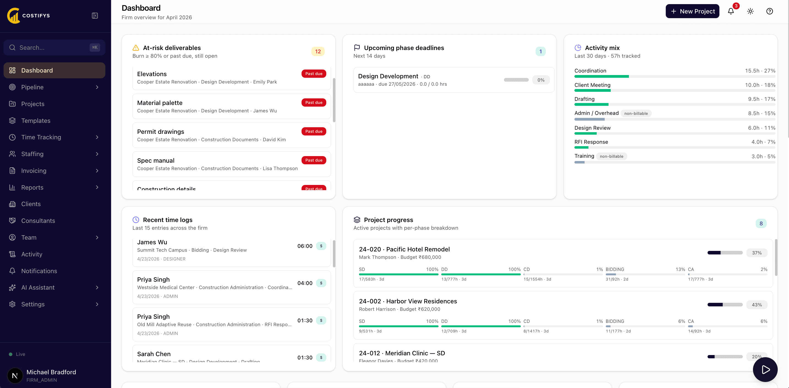Screen dimensions: 789x388
Task: Open the Clients section
Action: coord(54,204)
